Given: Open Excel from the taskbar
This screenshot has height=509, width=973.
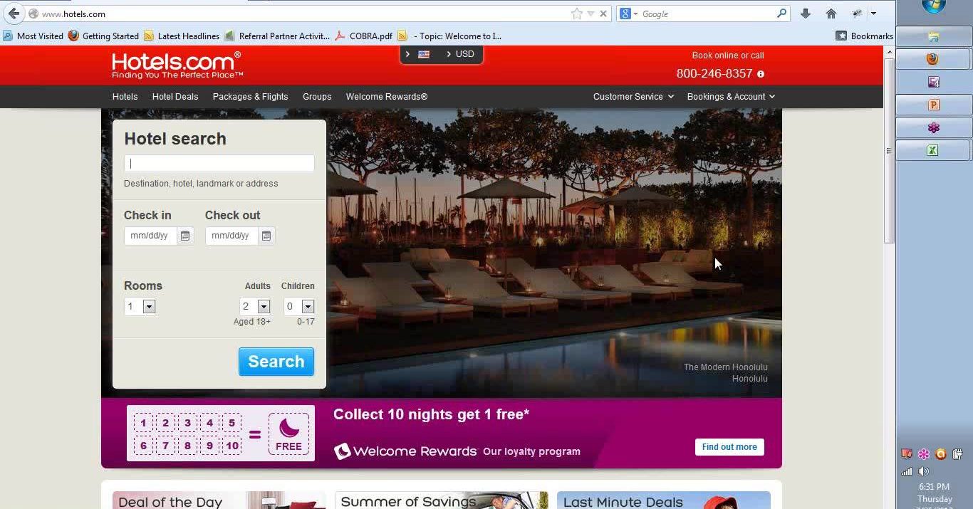Looking at the screenshot, I should click(x=932, y=150).
